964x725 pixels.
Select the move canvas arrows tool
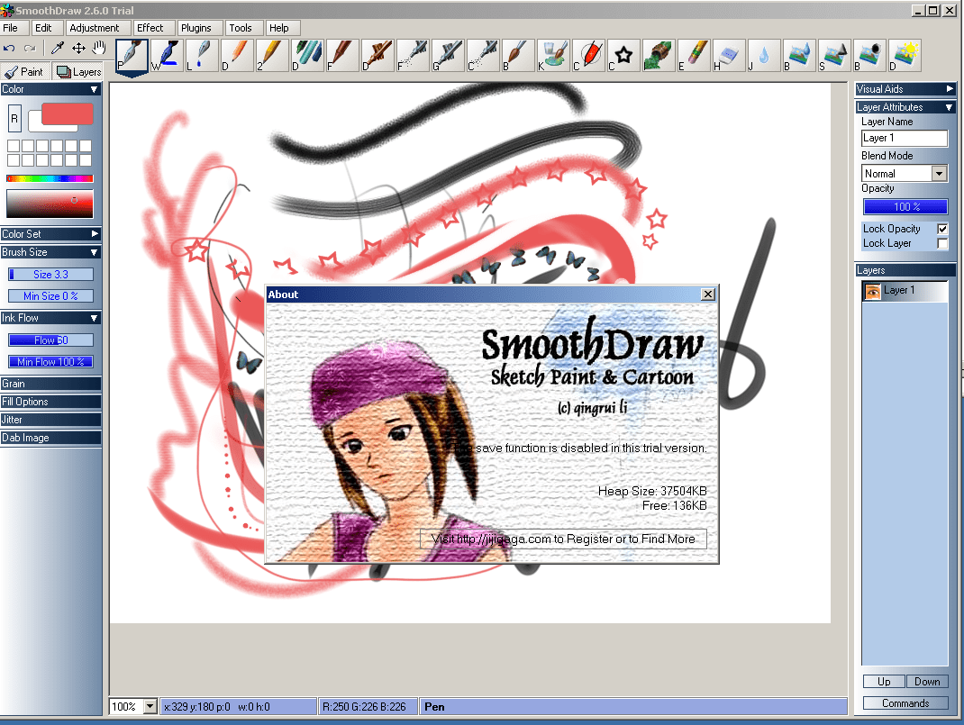[x=78, y=48]
